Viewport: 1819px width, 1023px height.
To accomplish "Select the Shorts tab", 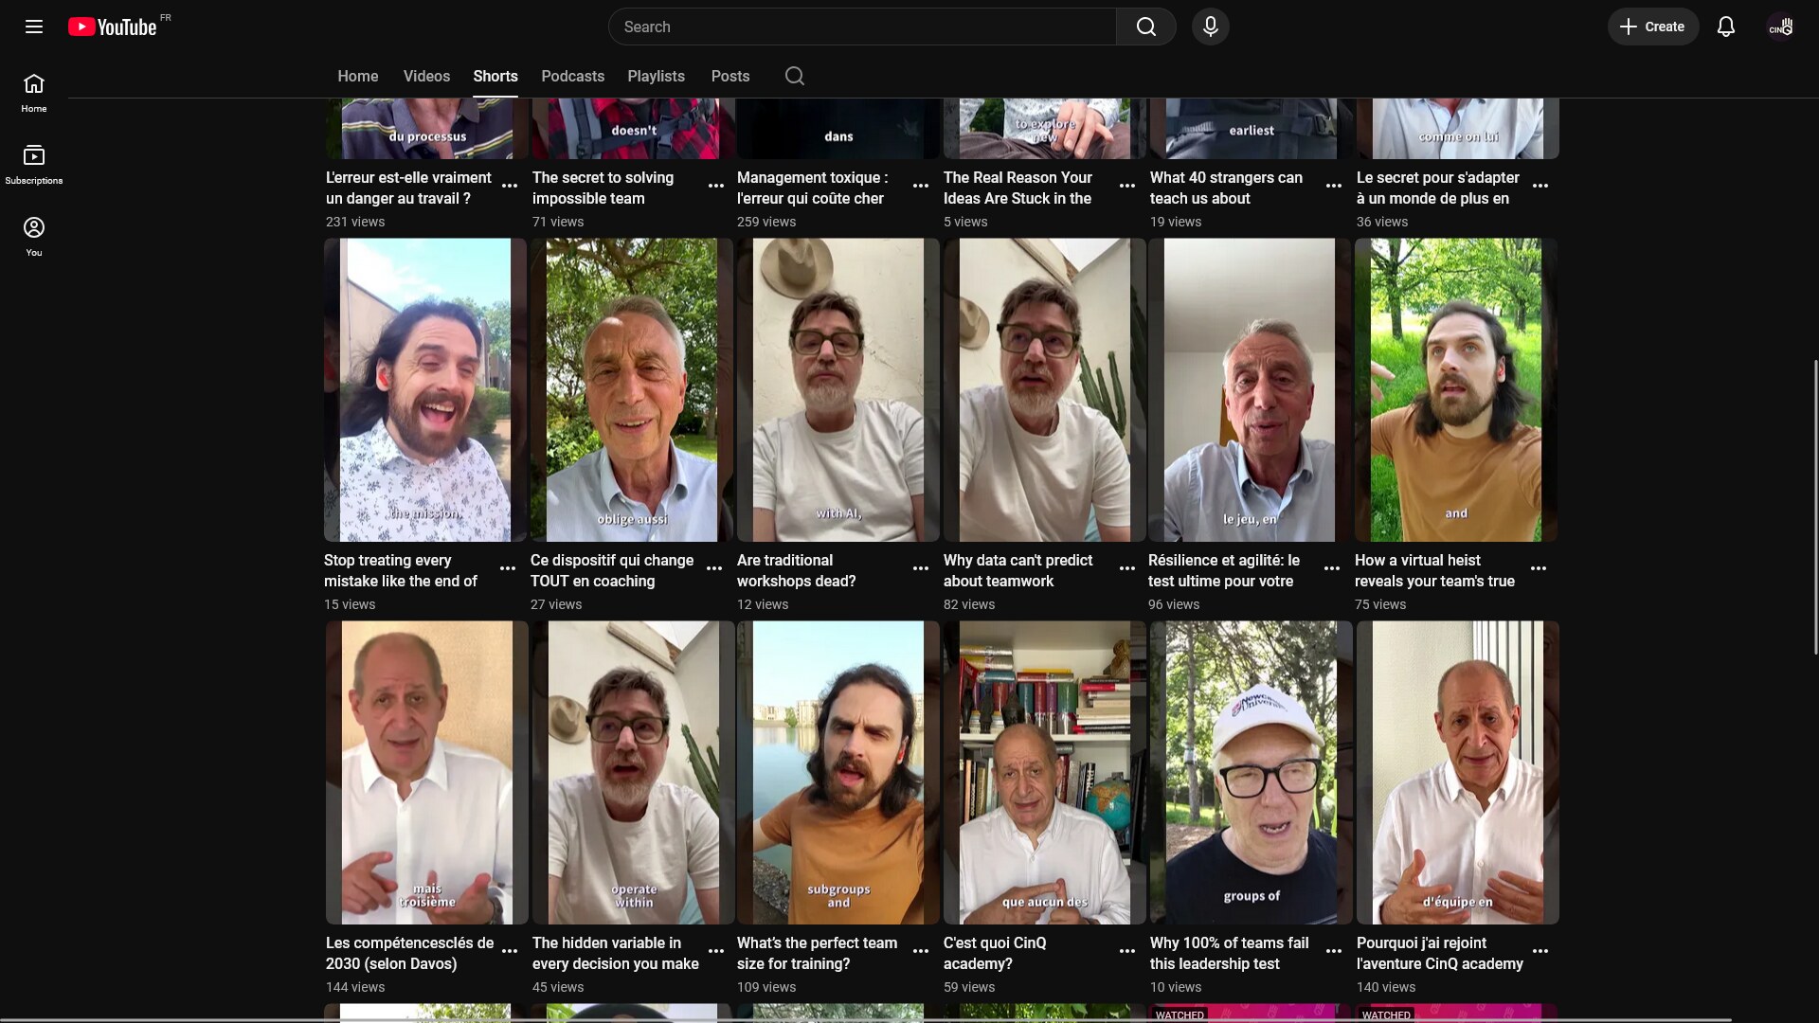I will coord(495,76).
